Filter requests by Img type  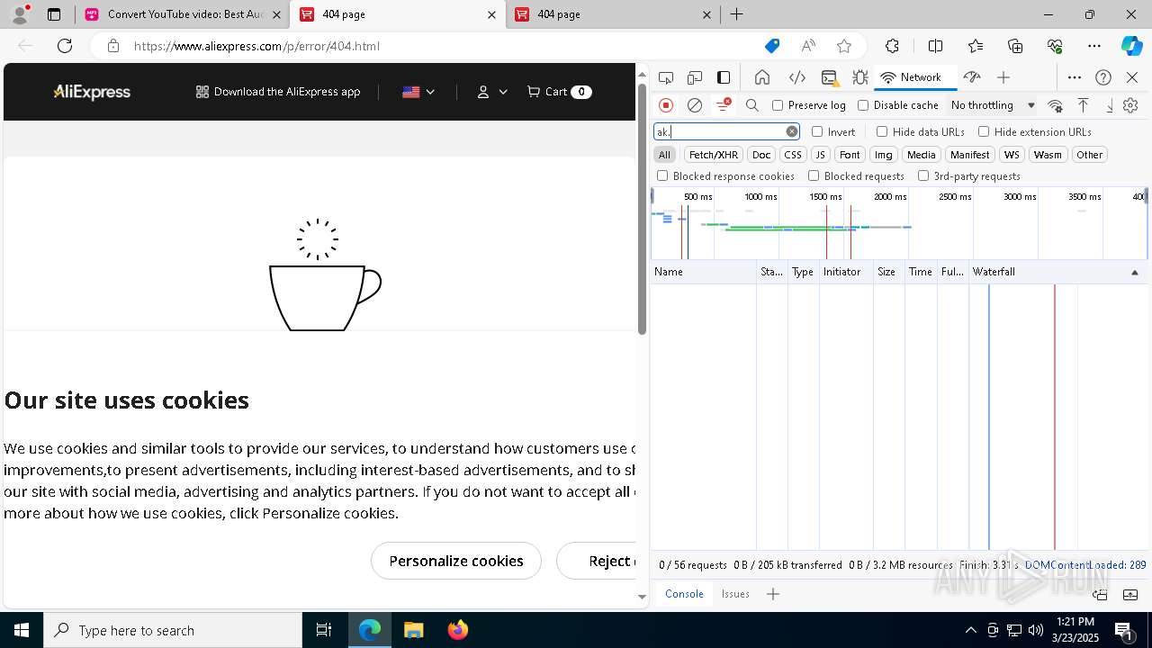click(x=884, y=155)
